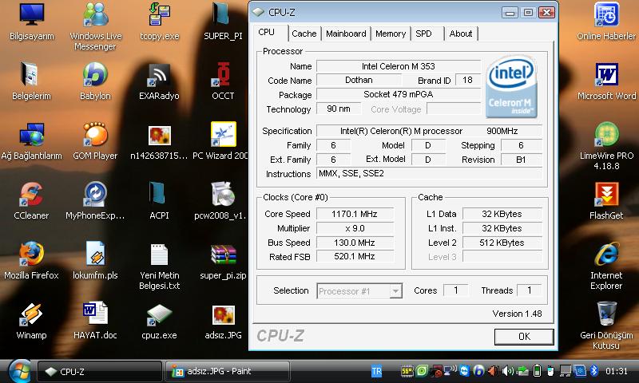The height and width of the screenshot is (383, 639).
Task: Click the Winamp desktop shortcut
Action: tap(31, 314)
